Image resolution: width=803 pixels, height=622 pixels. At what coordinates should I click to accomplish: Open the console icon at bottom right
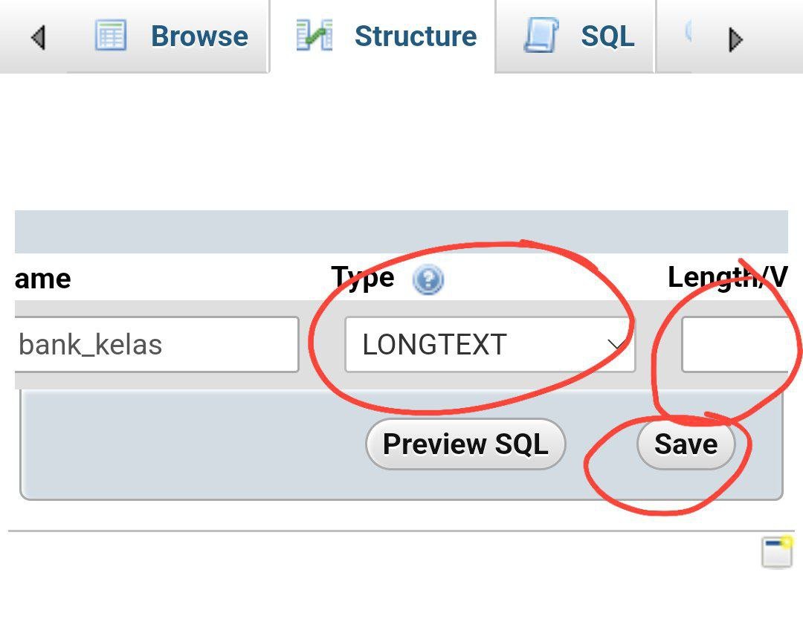[777, 553]
